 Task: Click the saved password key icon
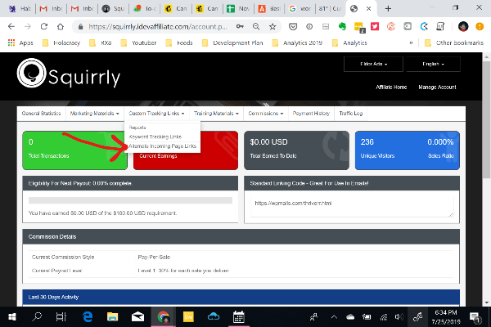pos(240,27)
